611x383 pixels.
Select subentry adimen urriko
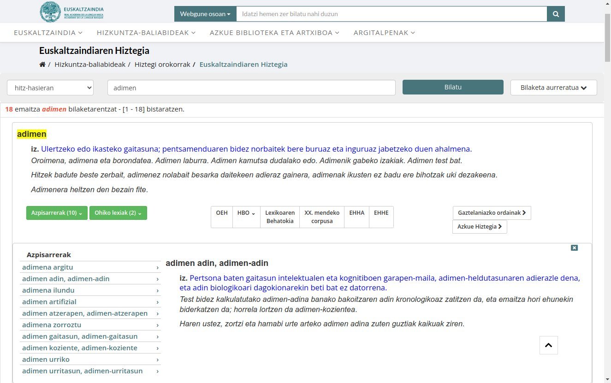pyautogui.click(x=90, y=359)
